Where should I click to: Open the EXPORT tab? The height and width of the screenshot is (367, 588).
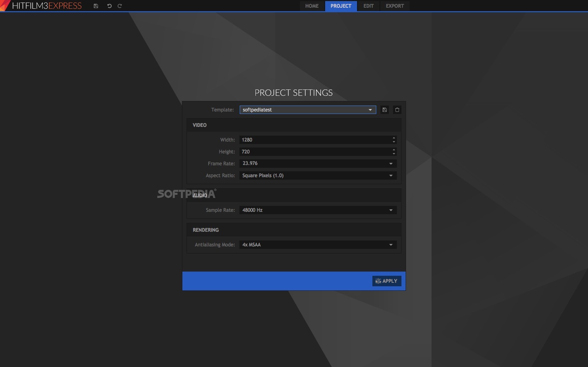pyautogui.click(x=394, y=6)
